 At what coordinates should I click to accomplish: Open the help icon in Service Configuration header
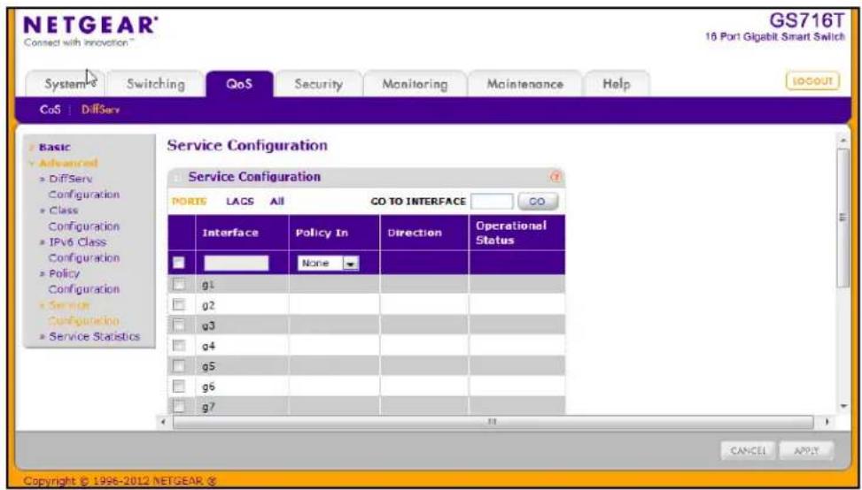coord(555,177)
